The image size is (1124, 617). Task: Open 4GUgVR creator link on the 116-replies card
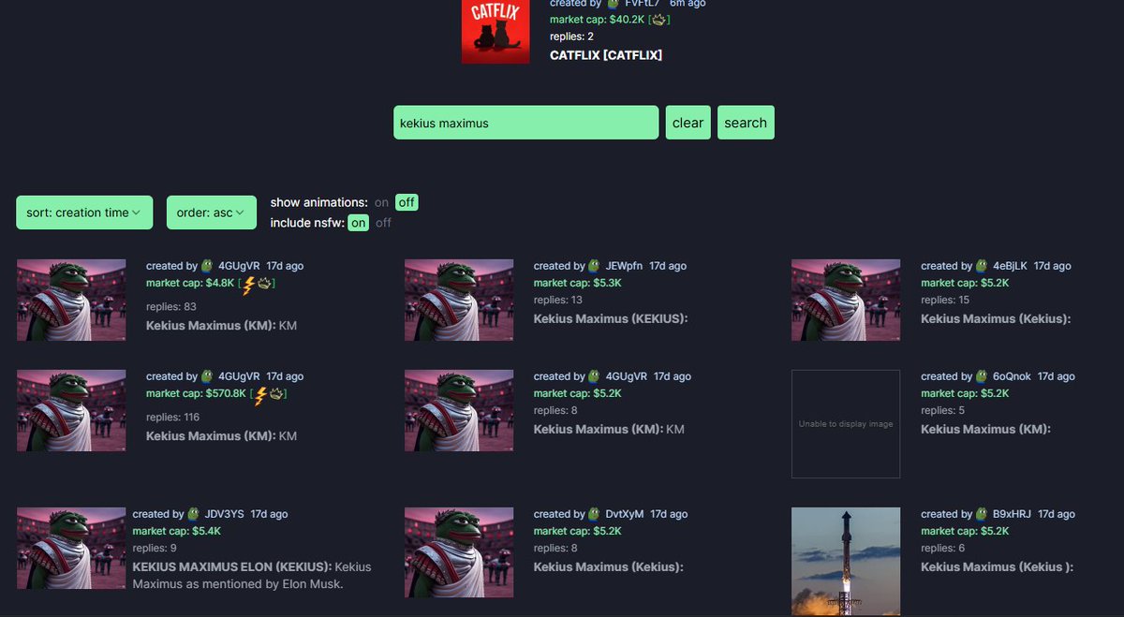pos(239,376)
